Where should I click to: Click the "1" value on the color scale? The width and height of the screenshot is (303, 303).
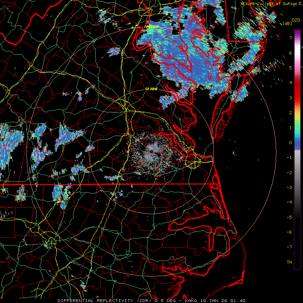pyautogui.click(x=291, y=128)
